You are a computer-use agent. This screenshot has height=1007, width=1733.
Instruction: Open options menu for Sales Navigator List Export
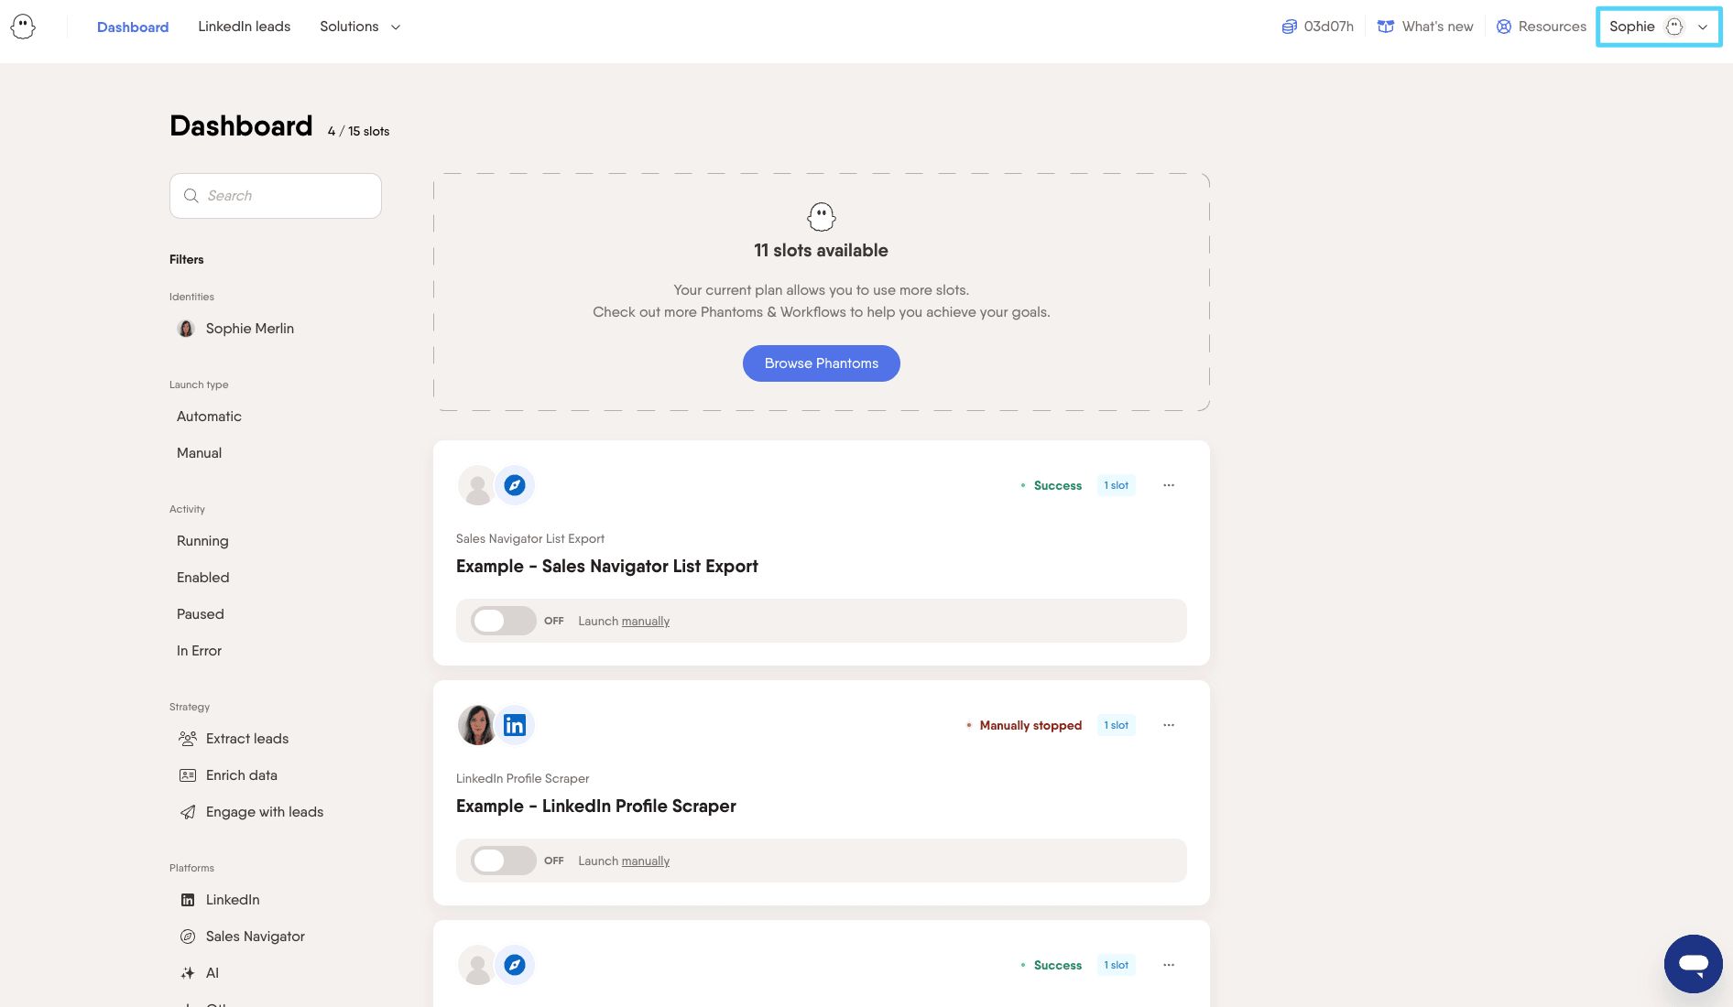tap(1169, 485)
